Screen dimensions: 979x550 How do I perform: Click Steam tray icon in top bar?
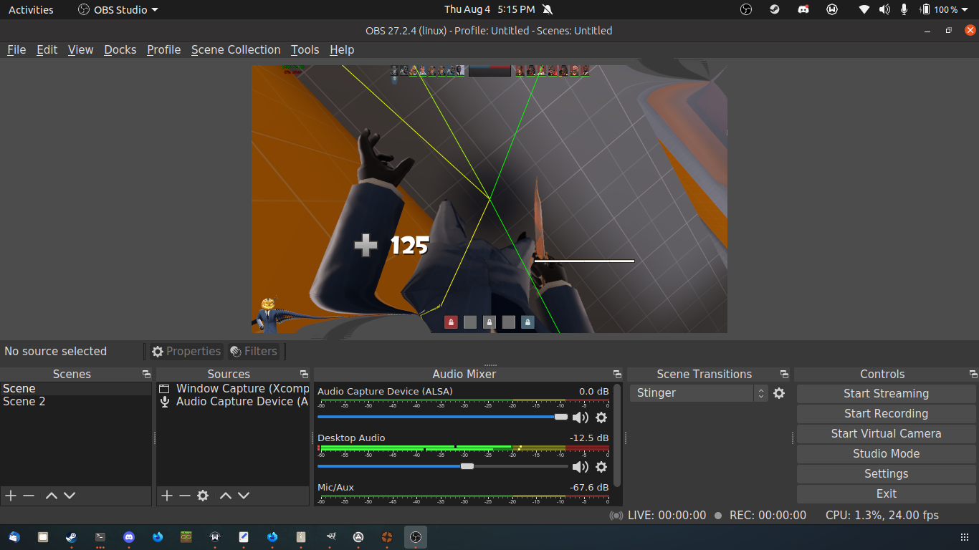coord(775,9)
